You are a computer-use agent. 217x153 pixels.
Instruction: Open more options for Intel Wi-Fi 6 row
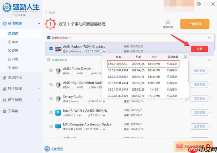pyautogui.click(x=210, y=112)
